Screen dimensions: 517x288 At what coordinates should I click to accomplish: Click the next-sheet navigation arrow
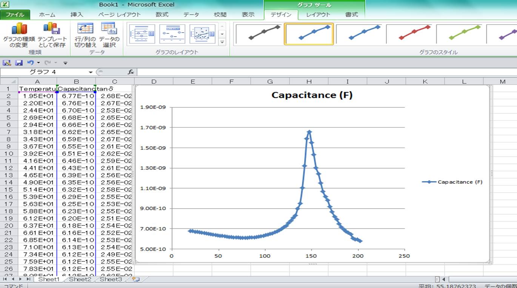(x=20, y=279)
